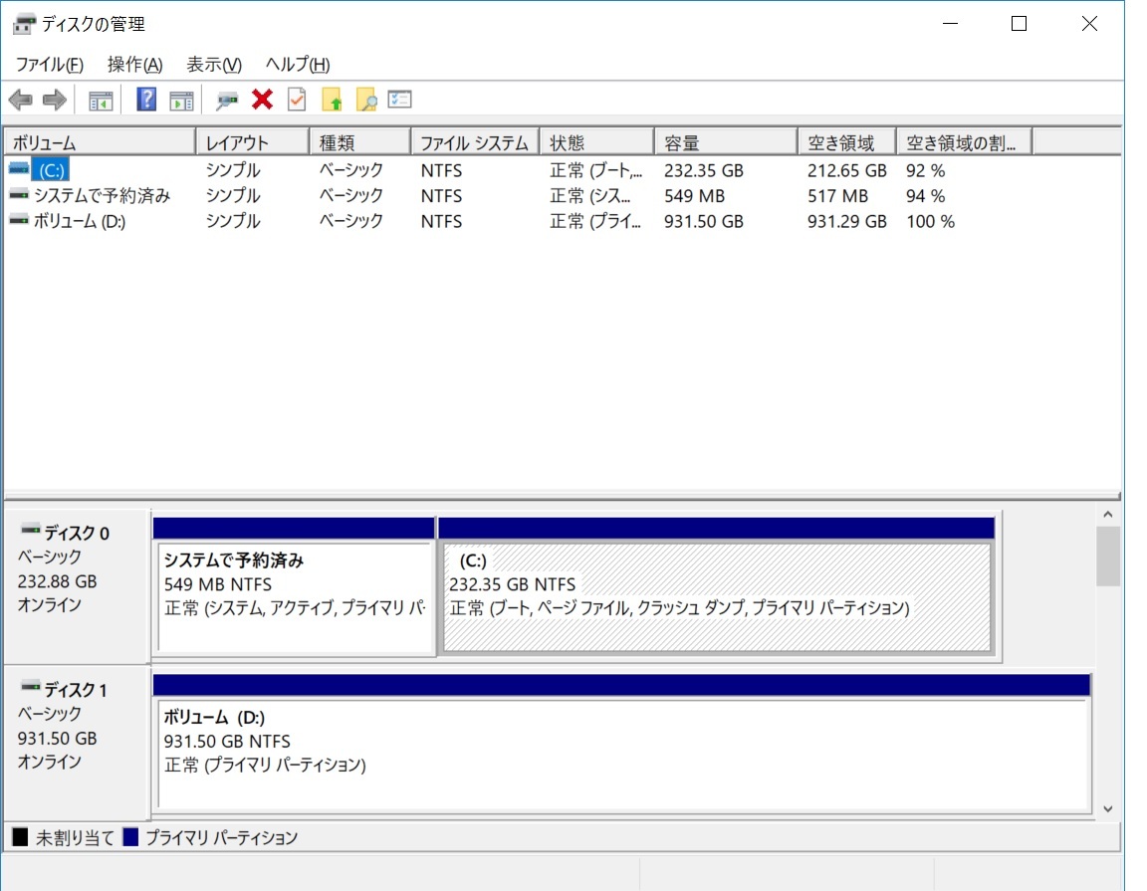
Task: Click the checklist settings icon in the toolbar
Action: 400,100
